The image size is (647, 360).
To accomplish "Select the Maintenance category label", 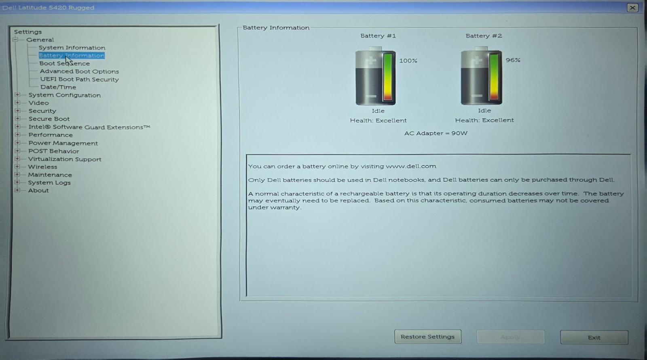I will pos(50,175).
